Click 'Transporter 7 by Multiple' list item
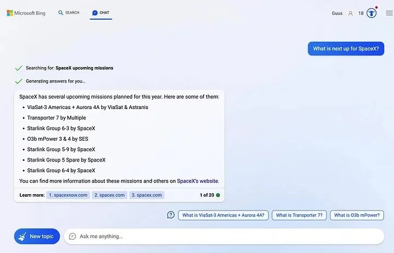394x253 pixels. 56,118
